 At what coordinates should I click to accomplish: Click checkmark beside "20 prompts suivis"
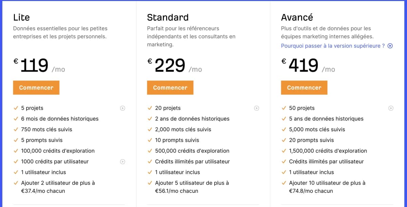click(x=284, y=140)
